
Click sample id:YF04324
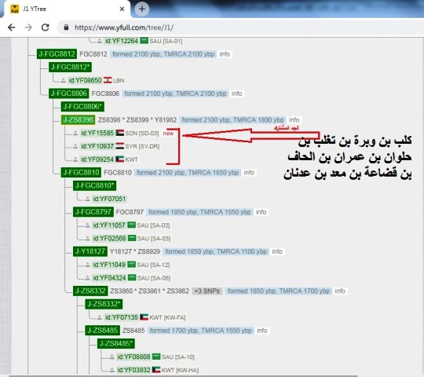coord(109,278)
